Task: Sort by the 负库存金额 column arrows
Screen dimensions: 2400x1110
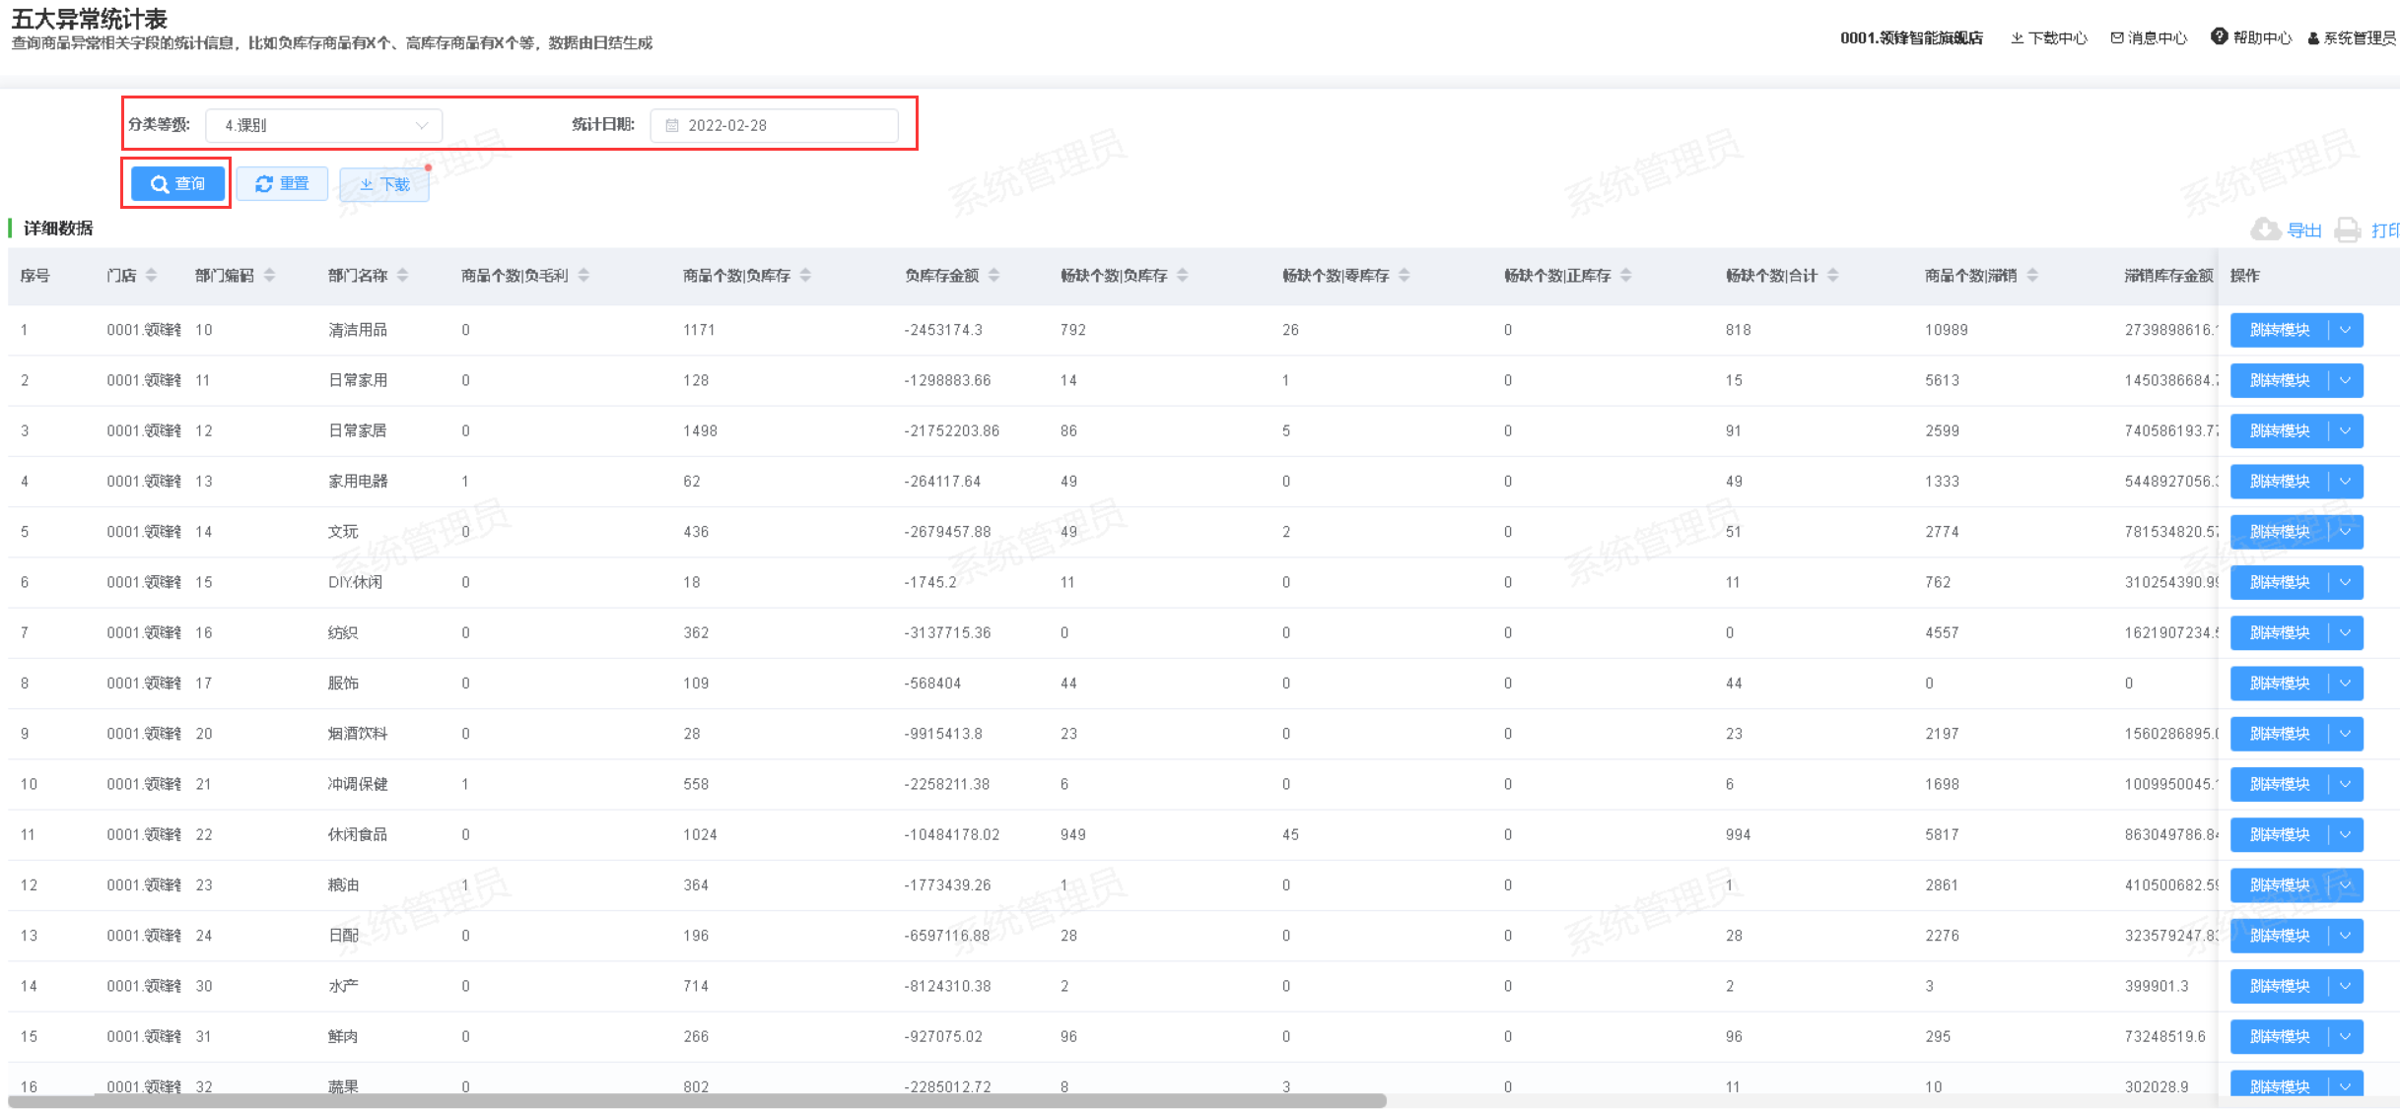Action: coord(994,276)
